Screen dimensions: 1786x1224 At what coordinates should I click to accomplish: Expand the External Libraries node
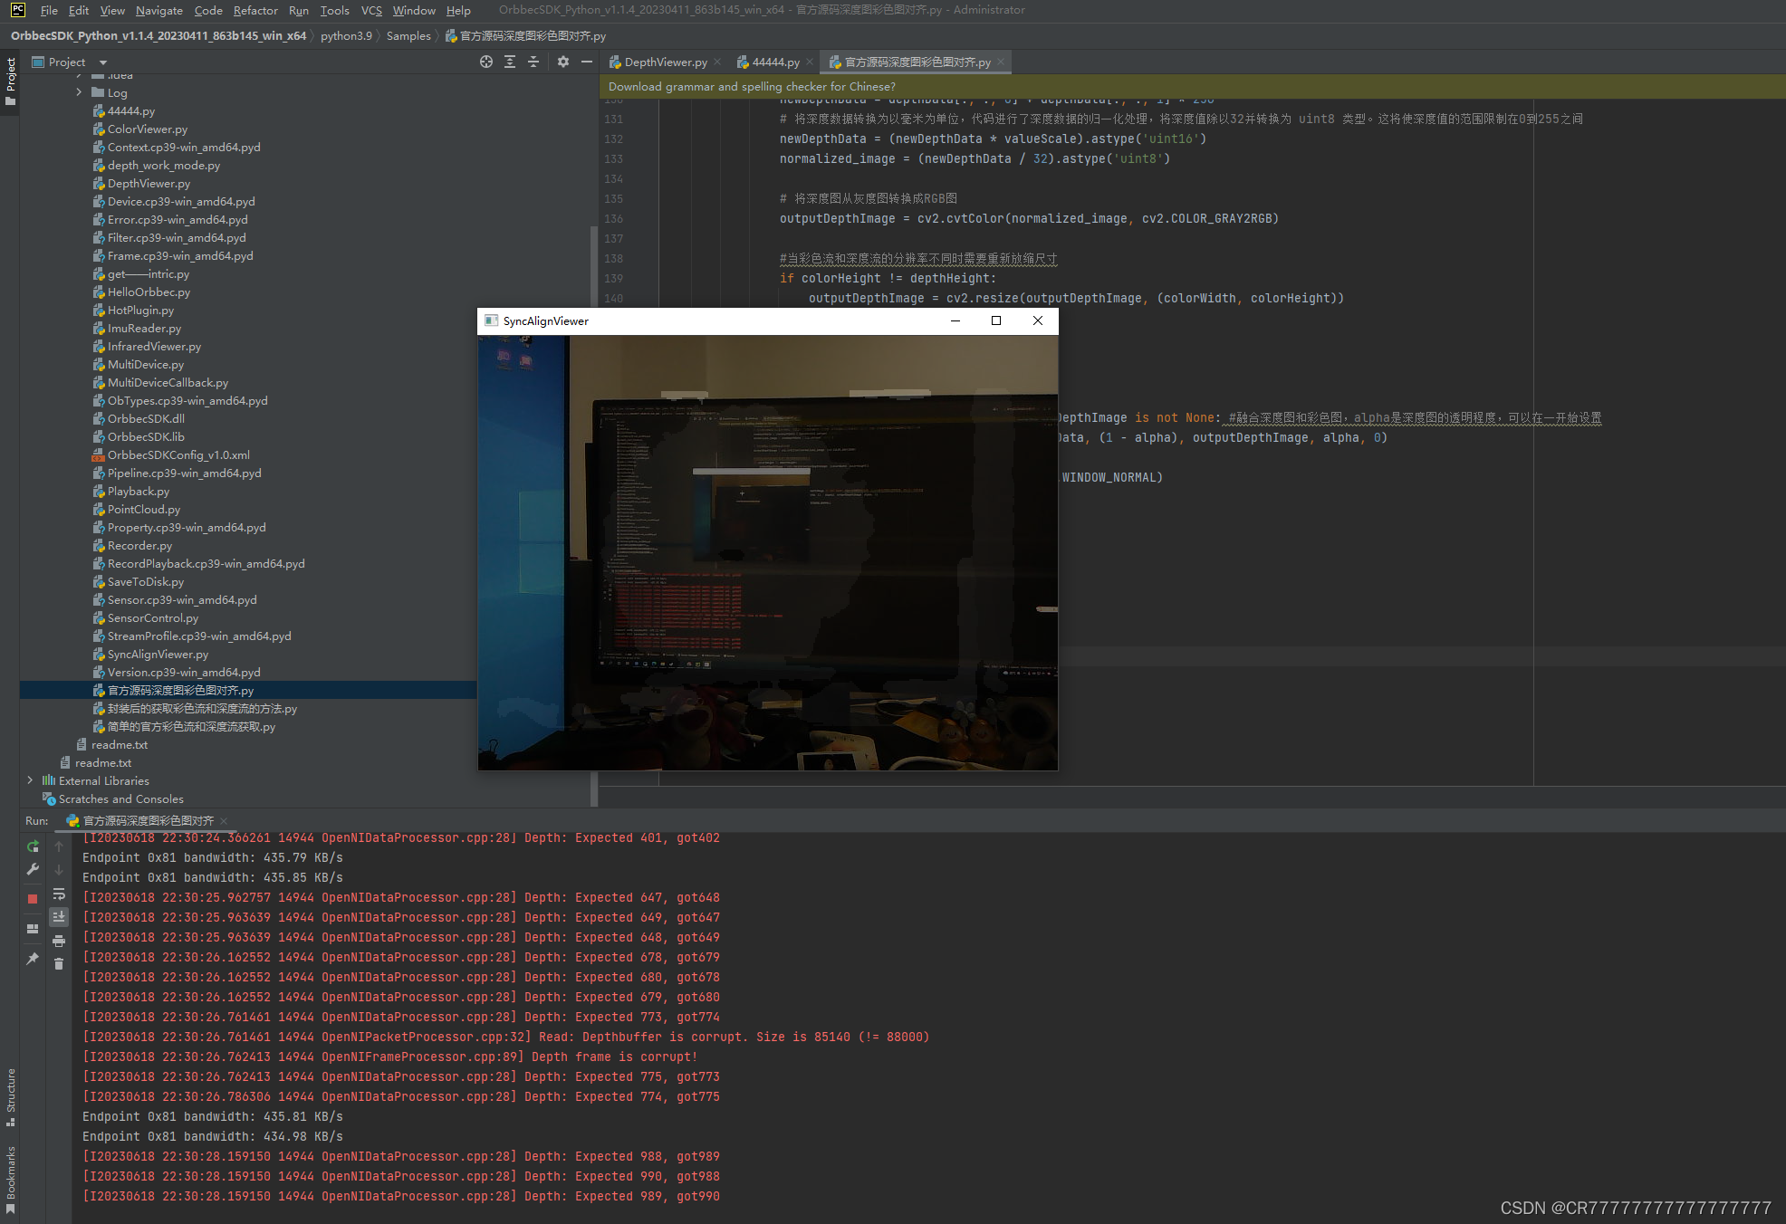click(30, 780)
